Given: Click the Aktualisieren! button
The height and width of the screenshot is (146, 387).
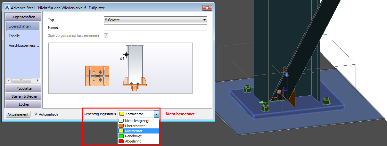Looking at the screenshot, I should [x=18, y=114].
